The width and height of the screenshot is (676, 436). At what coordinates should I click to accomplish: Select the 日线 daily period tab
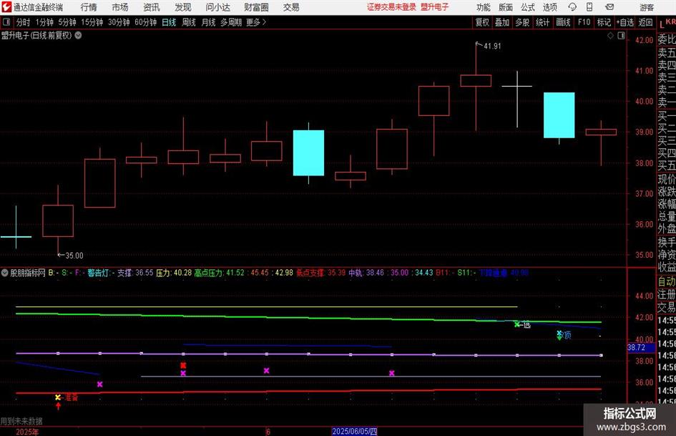(x=169, y=22)
